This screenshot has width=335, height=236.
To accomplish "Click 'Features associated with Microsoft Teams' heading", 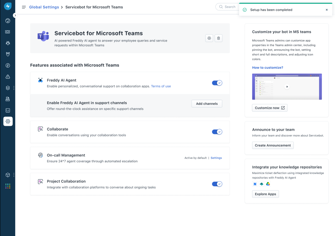I will (x=75, y=65).
